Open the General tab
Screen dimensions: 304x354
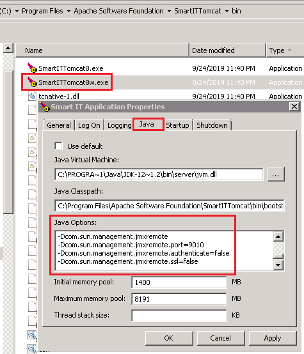(x=59, y=125)
